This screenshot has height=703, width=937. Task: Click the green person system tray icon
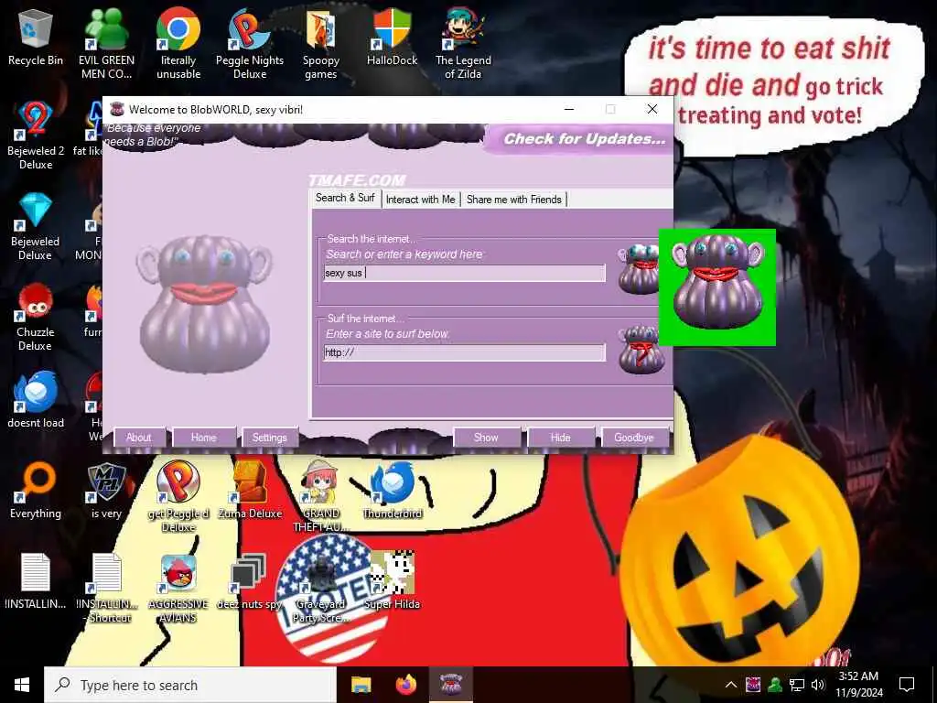pos(775,685)
